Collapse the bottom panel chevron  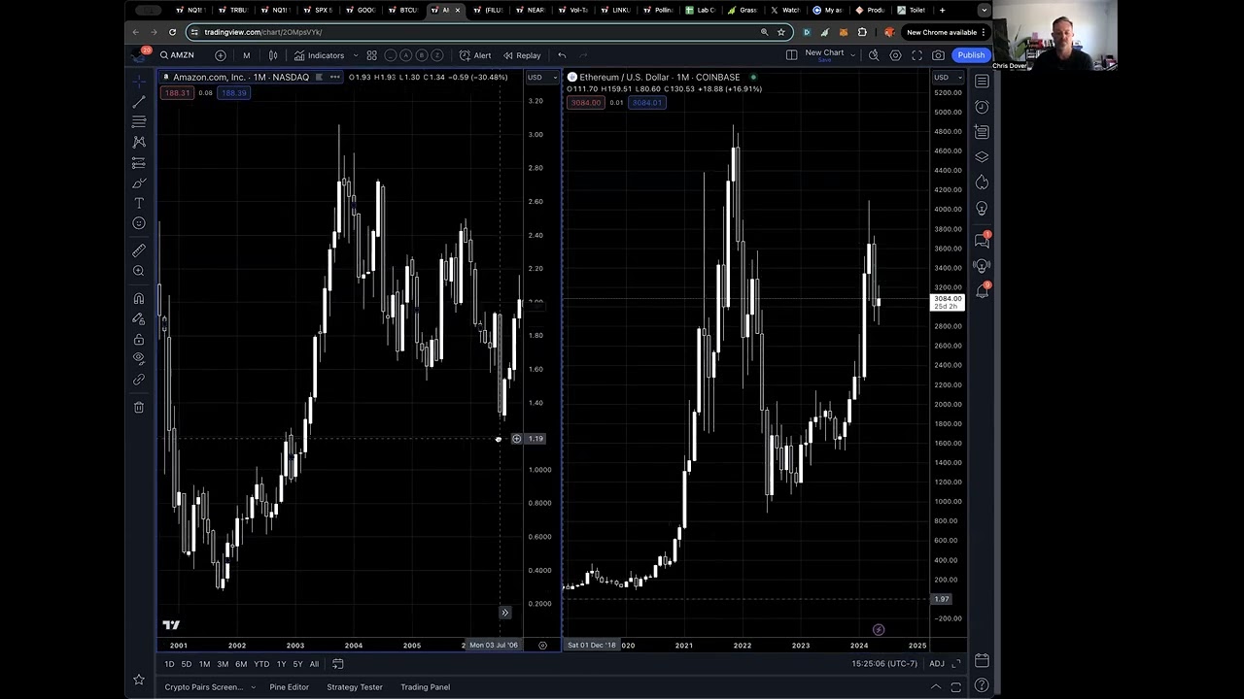[936, 687]
